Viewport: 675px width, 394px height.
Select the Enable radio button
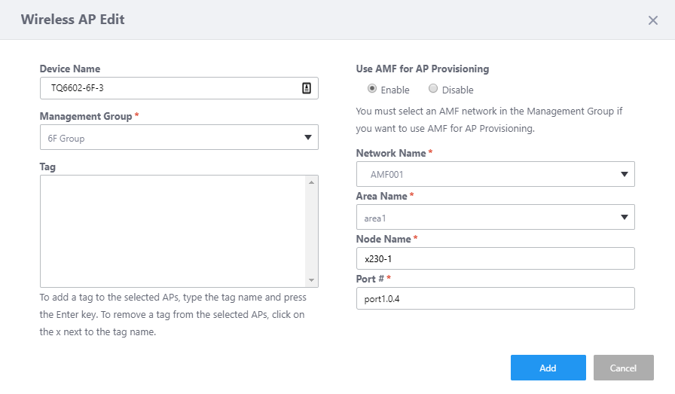click(x=372, y=88)
